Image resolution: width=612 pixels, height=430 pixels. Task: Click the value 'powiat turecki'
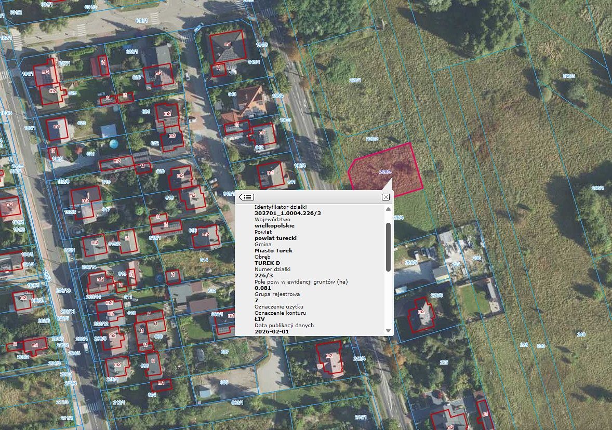(x=275, y=238)
